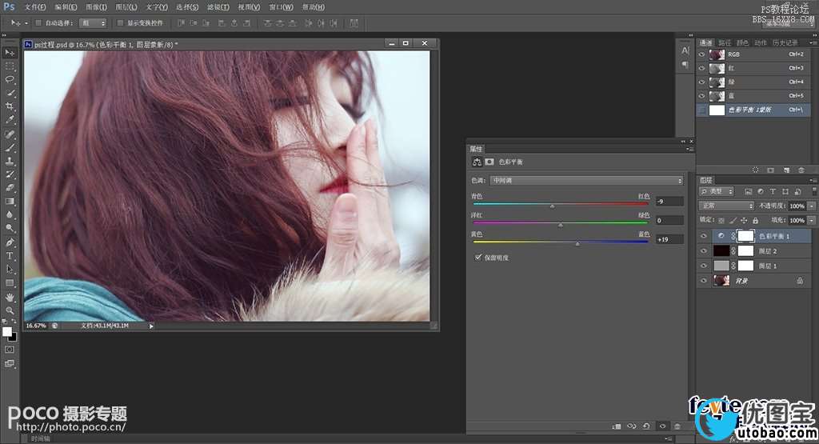Image resolution: width=819 pixels, height=444 pixels.
Task: Select the Rectangular Marquee tool
Action: tap(10, 66)
